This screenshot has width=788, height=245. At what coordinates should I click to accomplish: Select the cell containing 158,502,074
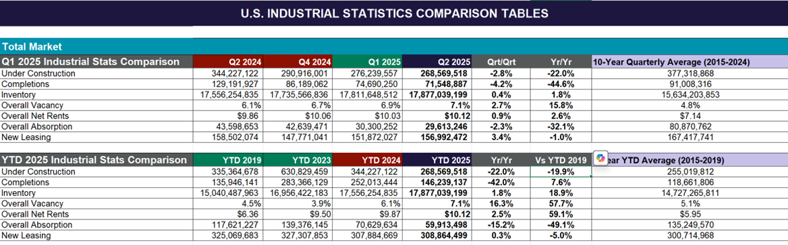point(227,137)
